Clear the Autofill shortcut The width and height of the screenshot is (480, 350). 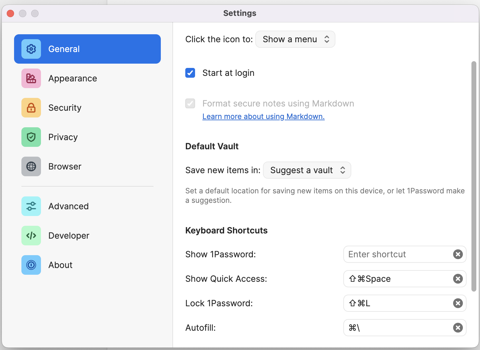pyautogui.click(x=458, y=328)
